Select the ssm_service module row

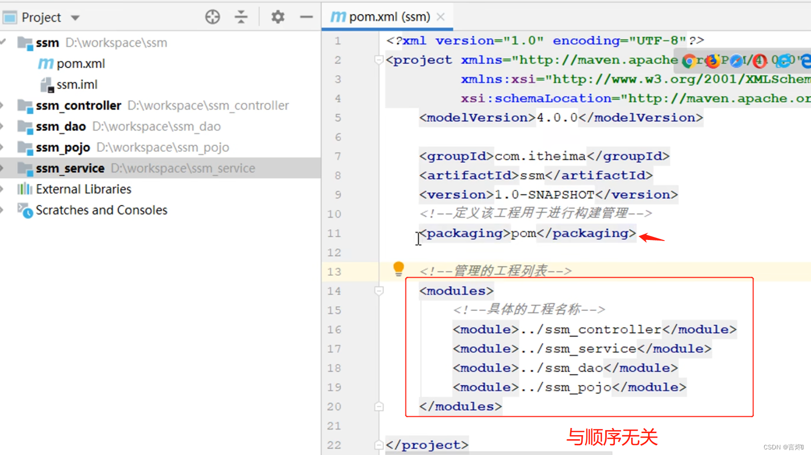pos(160,168)
